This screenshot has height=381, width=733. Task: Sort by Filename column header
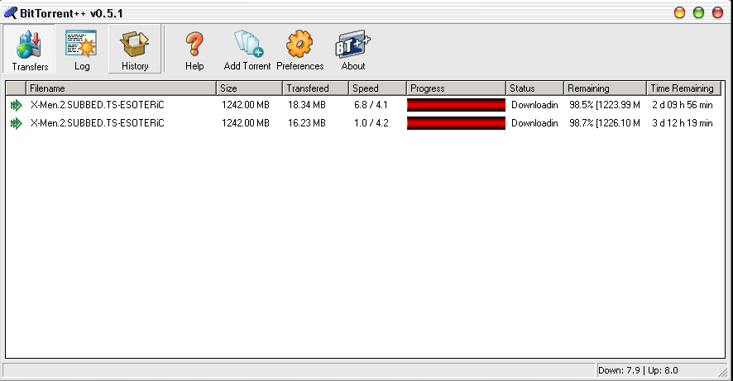[x=121, y=88]
